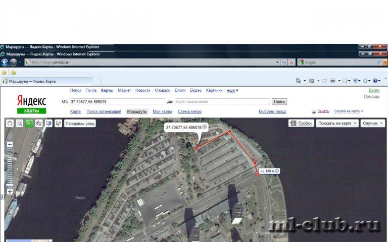Click the map info pointer tool

(58, 123)
